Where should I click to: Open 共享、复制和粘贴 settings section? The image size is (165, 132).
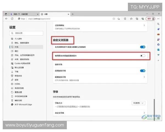coord(26,59)
